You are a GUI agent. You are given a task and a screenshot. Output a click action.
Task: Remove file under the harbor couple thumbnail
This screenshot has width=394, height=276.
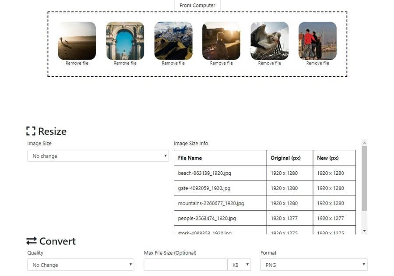click(317, 63)
